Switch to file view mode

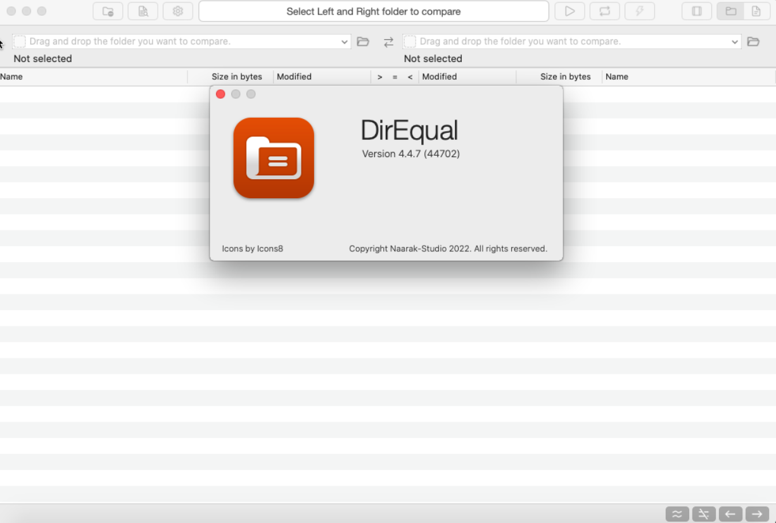[x=756, y=11]
